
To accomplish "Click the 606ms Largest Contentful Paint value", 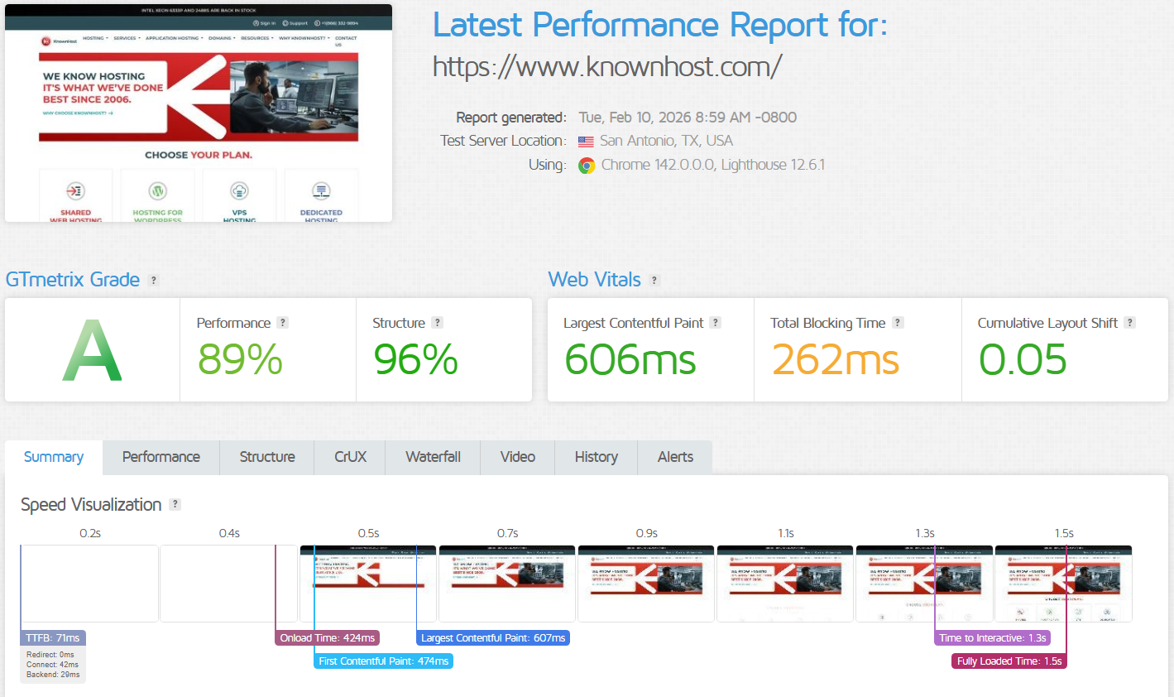I will (x=630, y=360).
